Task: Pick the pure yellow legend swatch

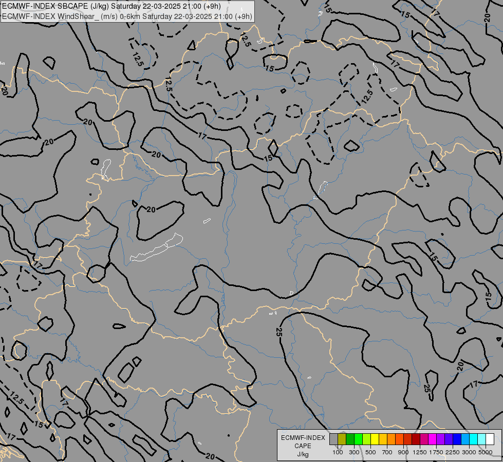Action: (x=375, y=439)
